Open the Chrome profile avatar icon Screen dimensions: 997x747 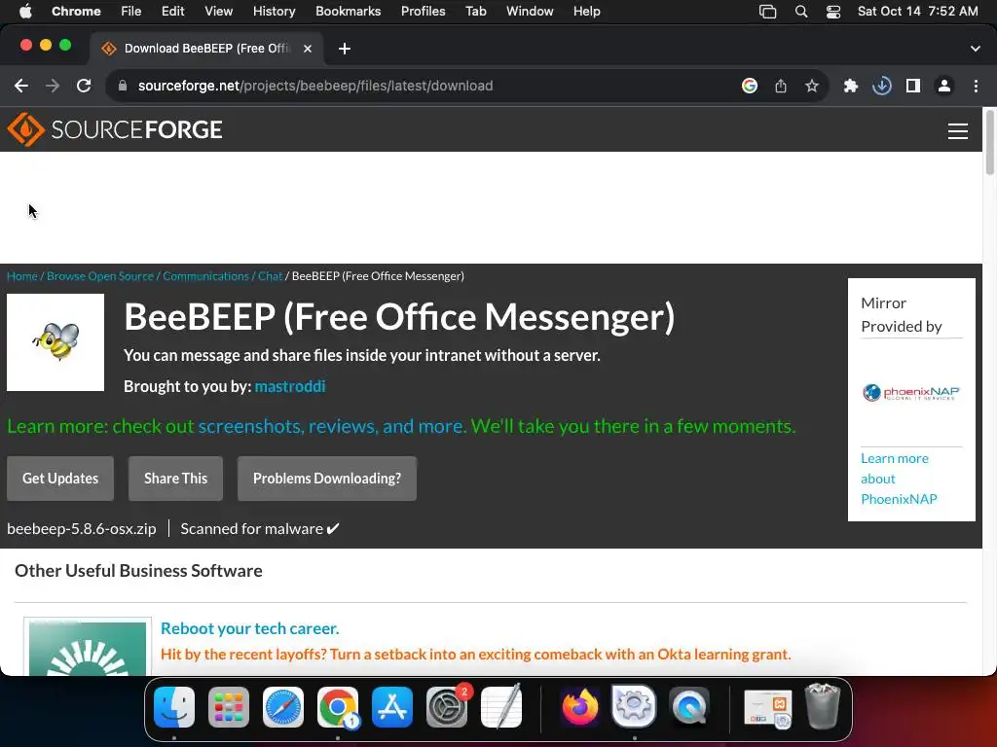(x=944, y=86)
